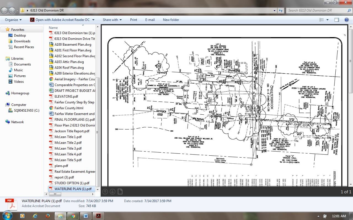
Task: Click the preview page icon
Action: pyautogui.click(x=120, y=192)
